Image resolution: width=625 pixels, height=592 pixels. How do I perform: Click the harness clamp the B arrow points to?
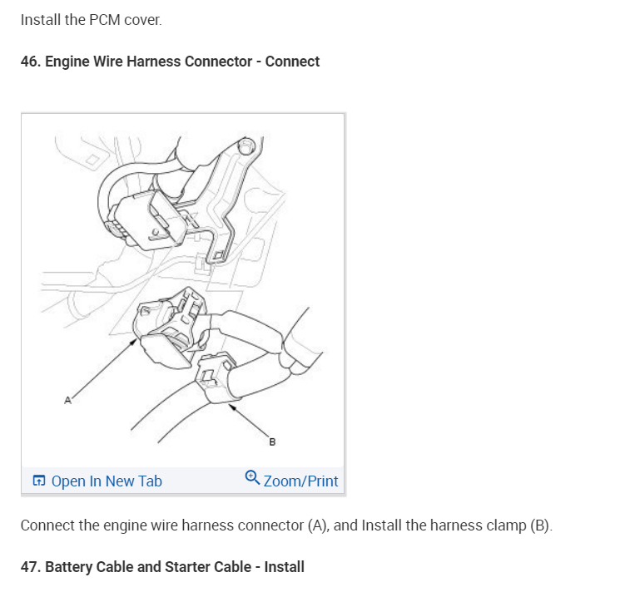click(217, 378)
